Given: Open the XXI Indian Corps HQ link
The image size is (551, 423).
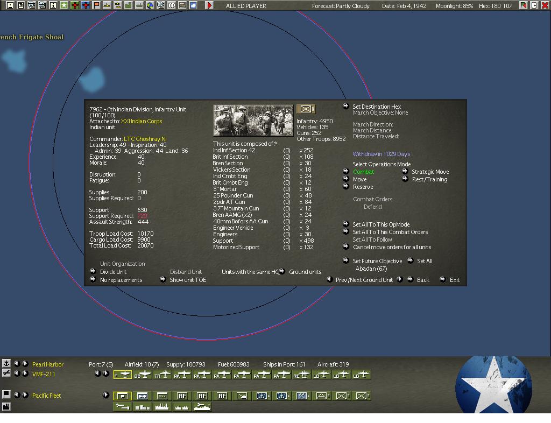Looking at the screenshot, I should click(x=142, y=121).
